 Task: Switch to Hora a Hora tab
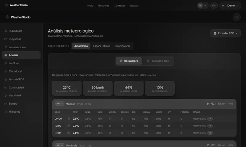click(x=129, y=61)
